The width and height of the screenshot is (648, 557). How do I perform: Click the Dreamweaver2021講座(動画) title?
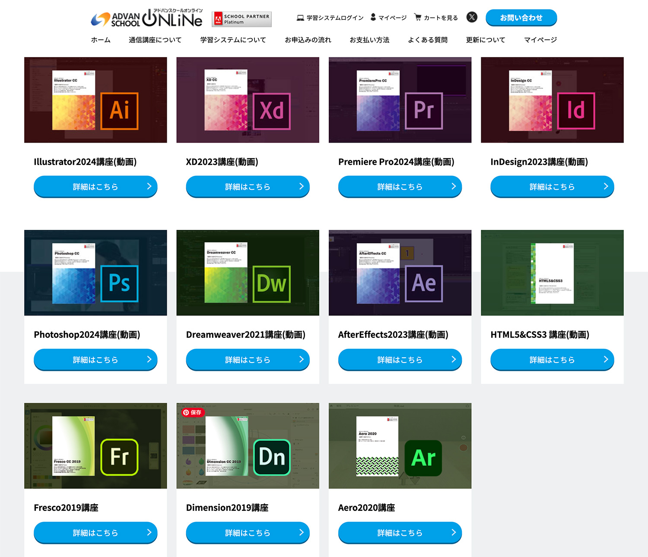click(x=246, y=334)
